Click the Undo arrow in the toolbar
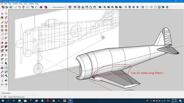Viewport: 184px width, 103px height. tap(32, 7)
